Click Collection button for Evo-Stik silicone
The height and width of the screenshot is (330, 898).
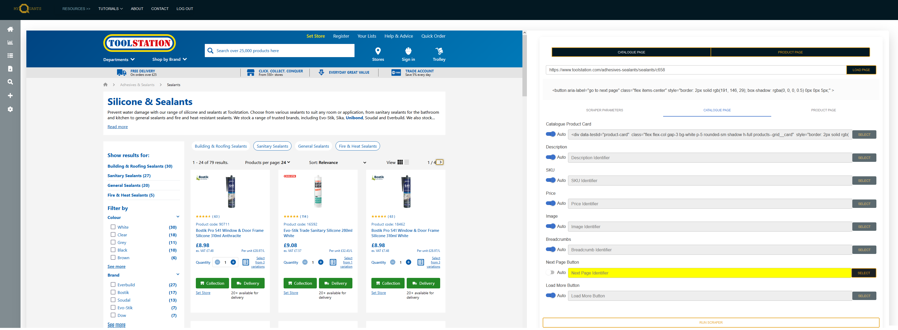click(300, 283)
